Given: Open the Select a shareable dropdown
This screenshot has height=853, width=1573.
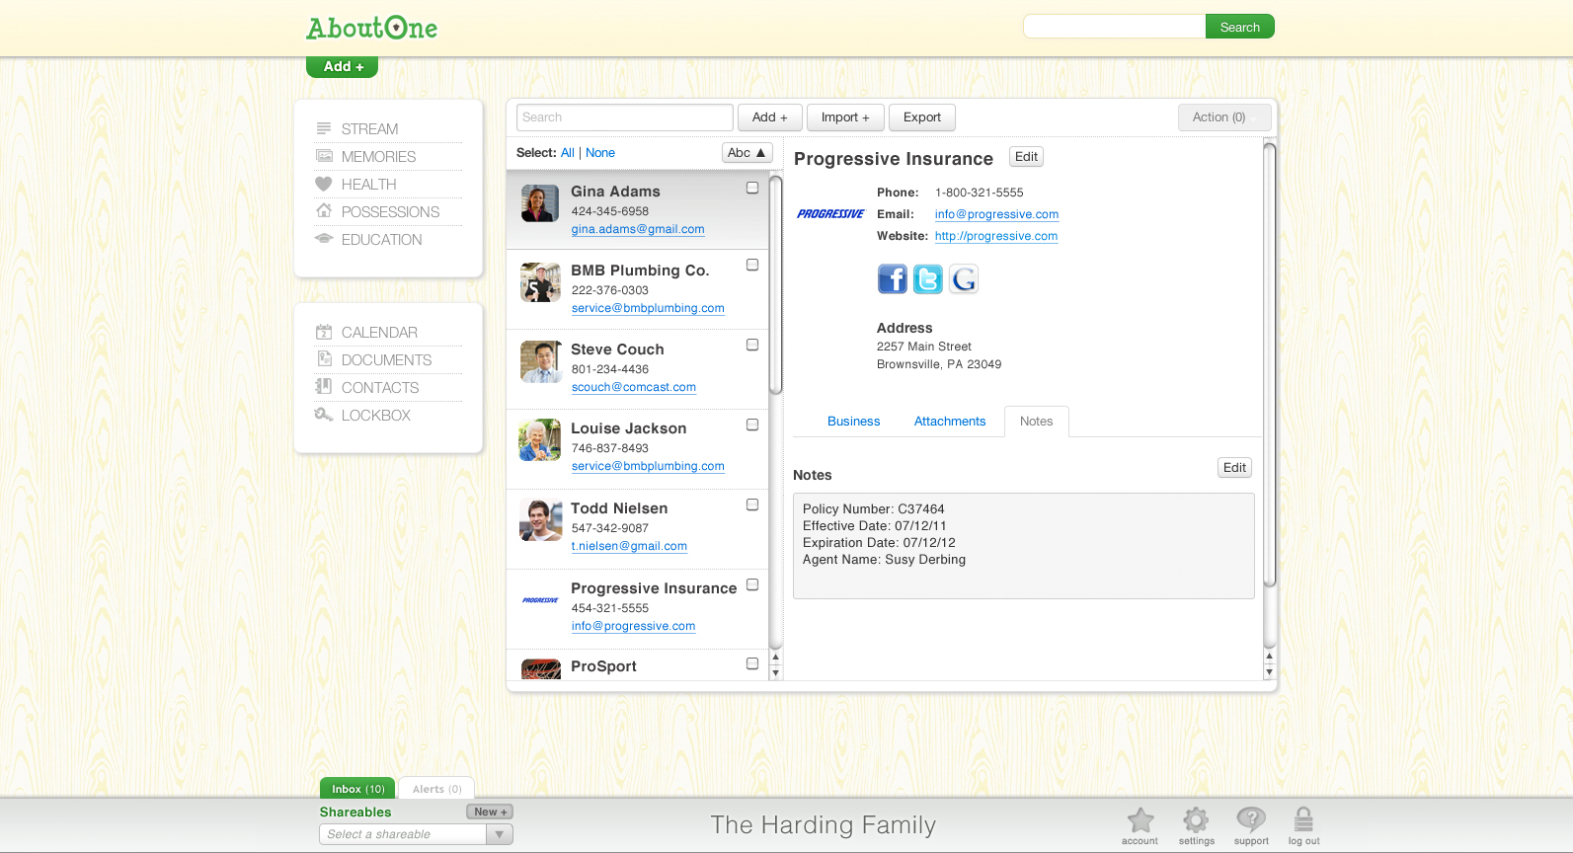Looking at the screenshot, I should (416, 834).
